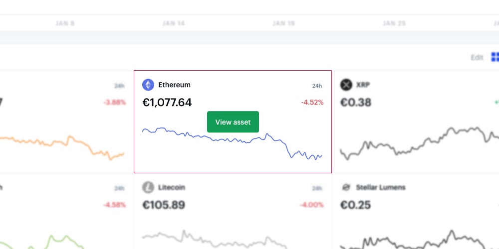Screen dimensions: 499x249
Task: Click the green View asset button
Action: coord(233,122)
